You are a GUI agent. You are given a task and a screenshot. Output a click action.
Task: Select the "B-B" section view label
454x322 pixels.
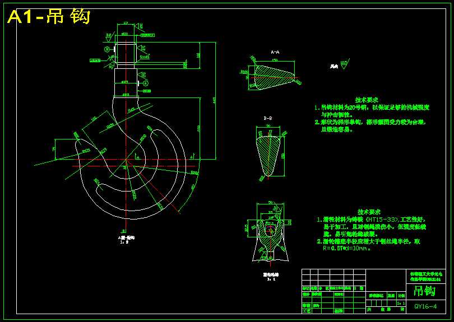[x=268, y=118]
